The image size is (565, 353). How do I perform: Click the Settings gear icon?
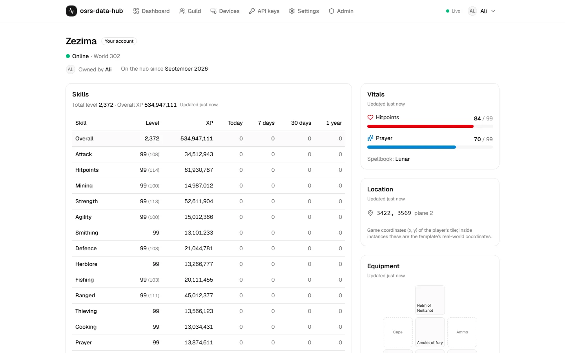[x=292, y=11]
